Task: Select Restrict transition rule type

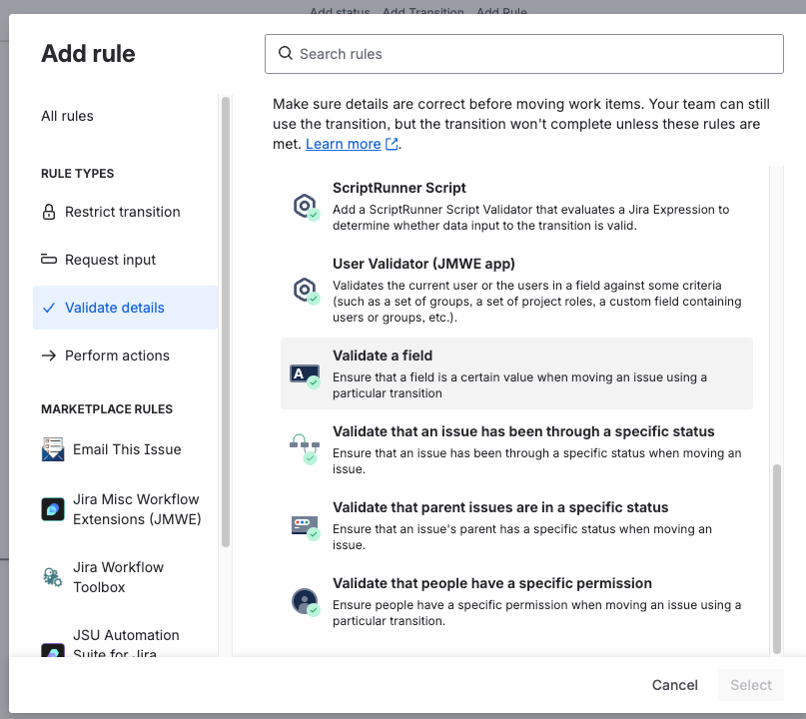Action: tap(126, 212)
